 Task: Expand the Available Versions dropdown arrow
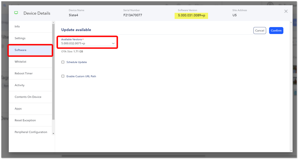tap(113, 43)
